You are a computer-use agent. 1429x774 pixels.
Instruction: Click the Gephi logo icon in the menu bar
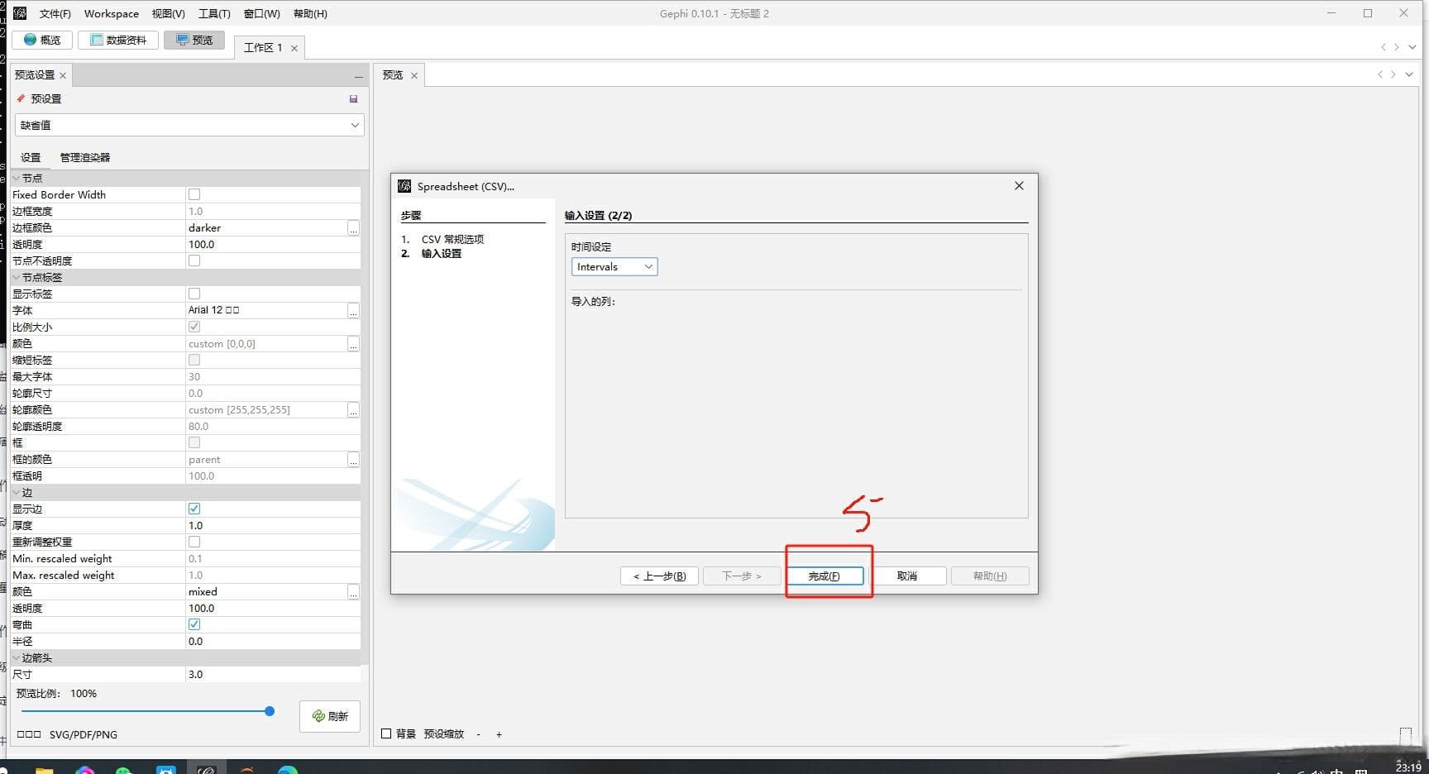point(20,13)
